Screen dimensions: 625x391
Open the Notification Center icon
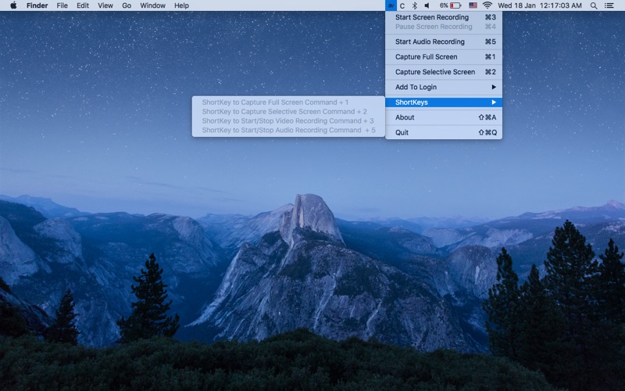609,5
